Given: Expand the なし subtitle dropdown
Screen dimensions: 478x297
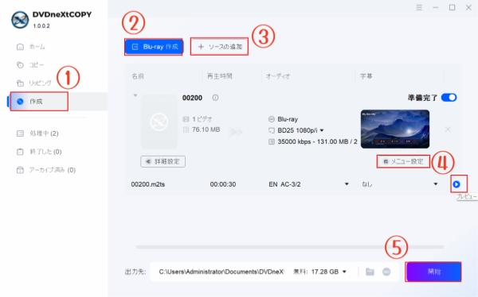Looking at the screenshot, I should [x=435, y=184].
